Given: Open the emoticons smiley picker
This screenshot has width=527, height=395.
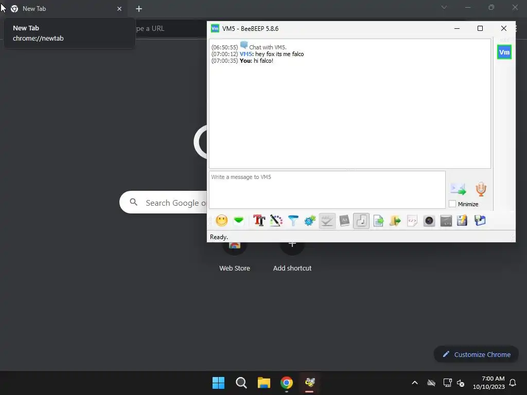Looking at the screenshot, I should (221, 221).
